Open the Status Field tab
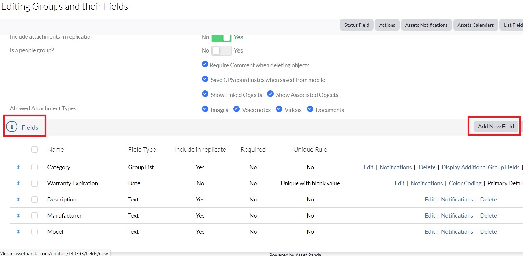Screen dimensions: 523x256 356,25
